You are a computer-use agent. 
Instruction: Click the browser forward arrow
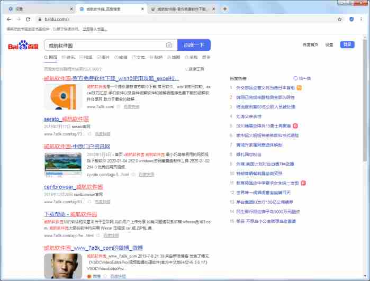click(x=19, y=20)
